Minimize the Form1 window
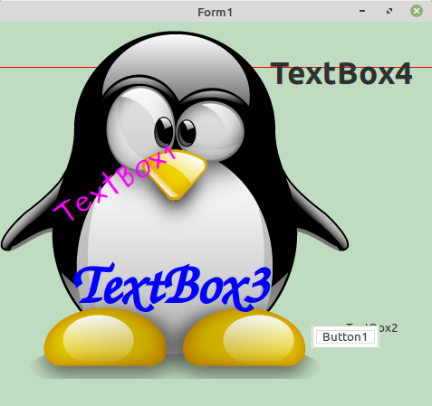The image size is (432, 406). coord(362,11)
